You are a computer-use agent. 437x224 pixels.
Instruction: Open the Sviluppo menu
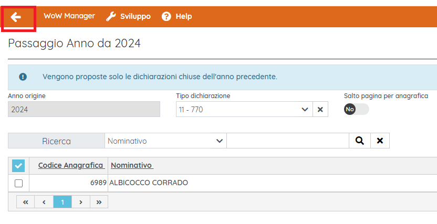(x=136, y=16)
